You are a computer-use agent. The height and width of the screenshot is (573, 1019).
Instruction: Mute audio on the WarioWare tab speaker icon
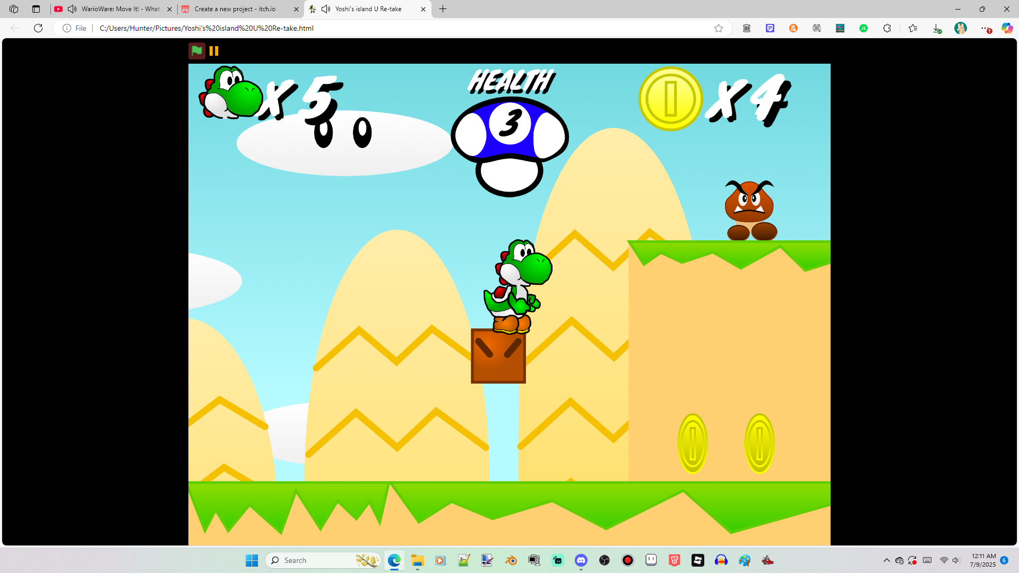click(72, 9)
